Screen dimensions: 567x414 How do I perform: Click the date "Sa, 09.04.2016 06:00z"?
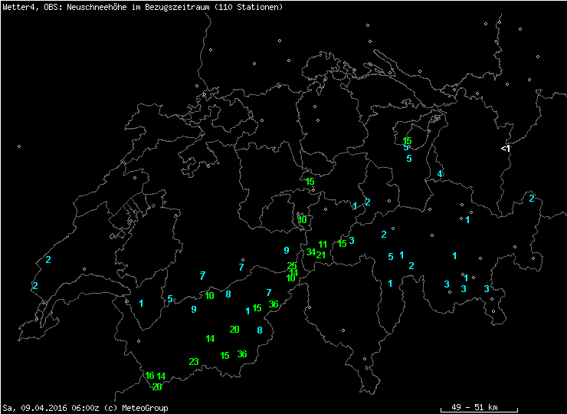click(51, 408)
